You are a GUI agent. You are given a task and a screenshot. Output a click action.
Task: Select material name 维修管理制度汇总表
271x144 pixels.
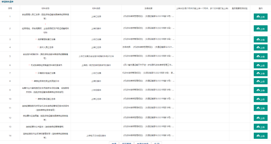click(46, 40)
